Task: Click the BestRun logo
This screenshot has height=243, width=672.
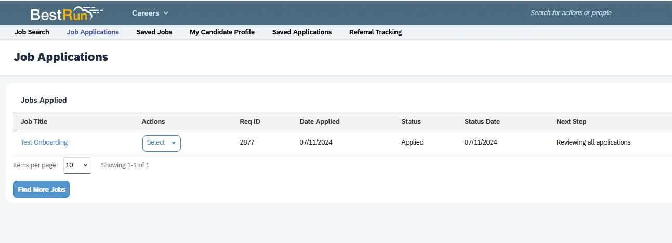Action: click(x=67, y=13)
